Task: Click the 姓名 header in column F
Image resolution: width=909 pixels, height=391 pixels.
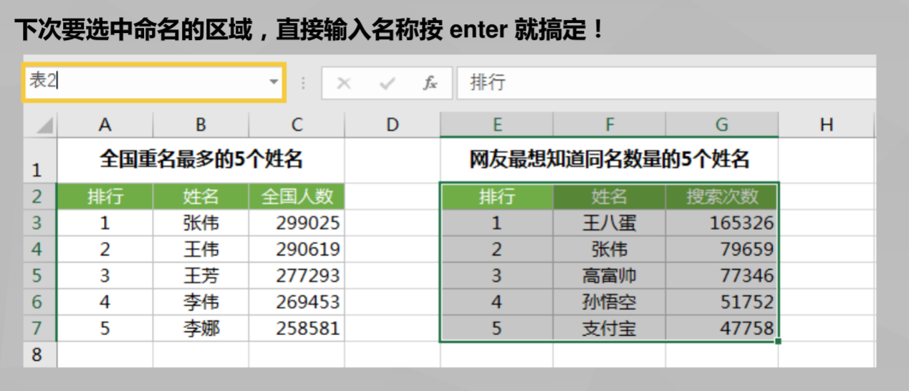Action: [609, 196]
